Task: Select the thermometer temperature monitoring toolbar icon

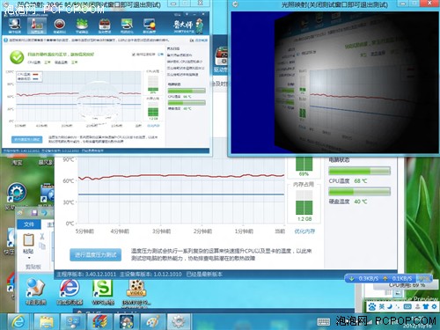Action: point(36,26)
